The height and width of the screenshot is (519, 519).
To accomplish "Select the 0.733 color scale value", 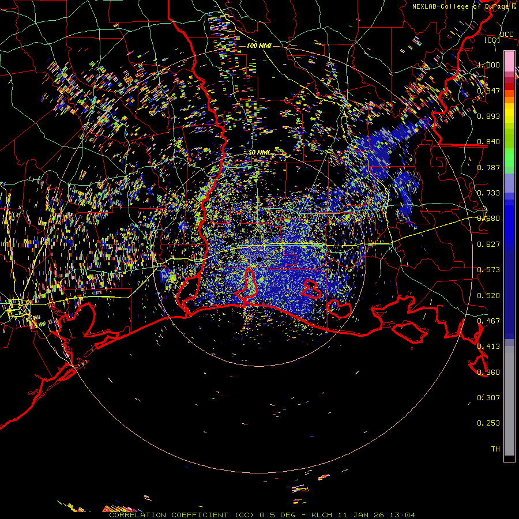I will click(x=488, y=193).
